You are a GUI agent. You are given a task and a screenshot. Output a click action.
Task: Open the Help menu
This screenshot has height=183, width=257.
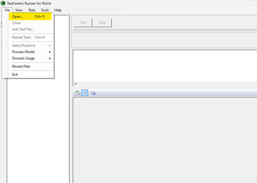tap(58, 10)
